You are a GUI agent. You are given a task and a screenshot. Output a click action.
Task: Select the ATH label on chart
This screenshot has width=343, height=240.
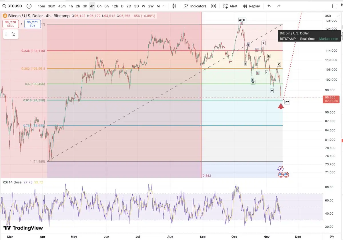[242, 20]
